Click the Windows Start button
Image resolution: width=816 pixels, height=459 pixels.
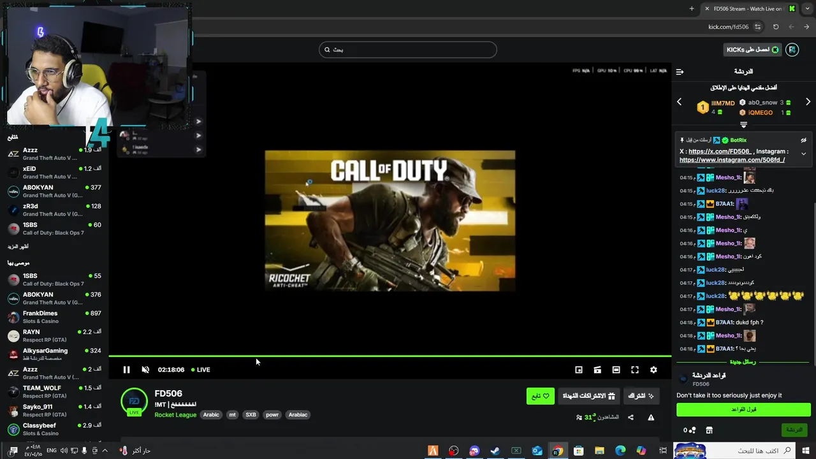point(806,451)
